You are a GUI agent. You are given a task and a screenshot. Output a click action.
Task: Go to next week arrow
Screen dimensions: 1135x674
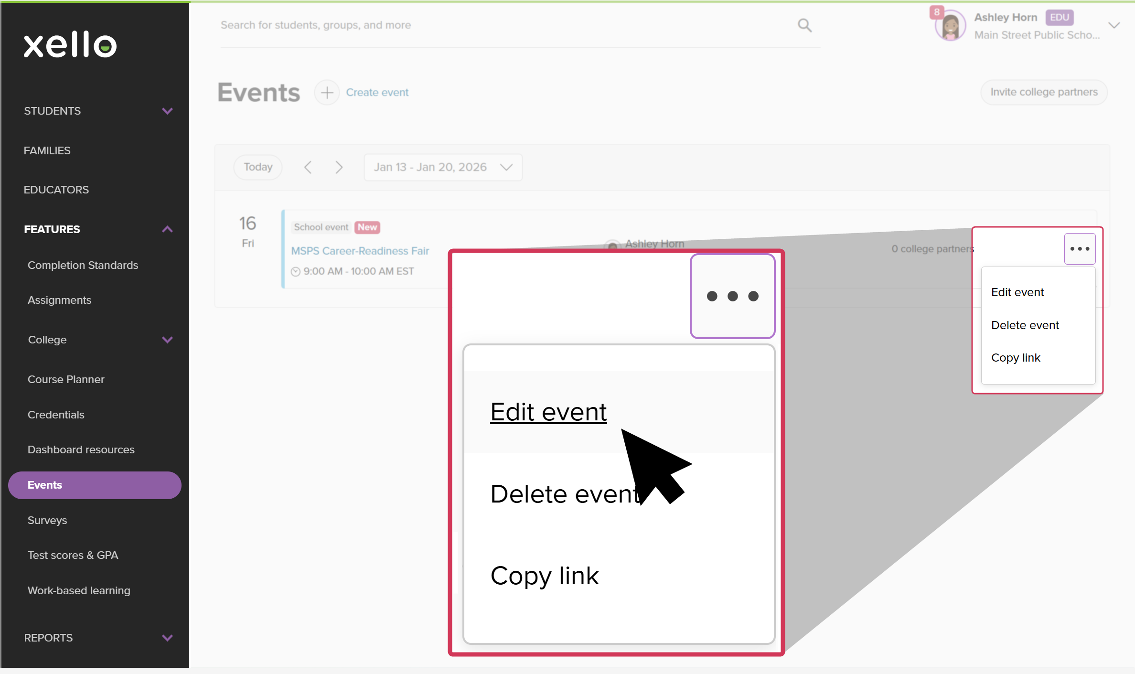tap(339, 167)
